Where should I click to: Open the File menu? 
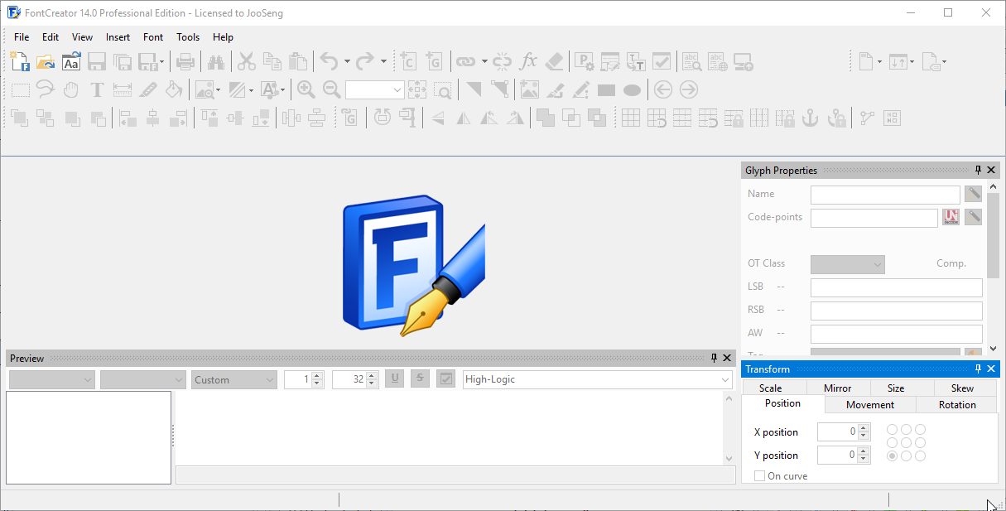tap(22, 37)
